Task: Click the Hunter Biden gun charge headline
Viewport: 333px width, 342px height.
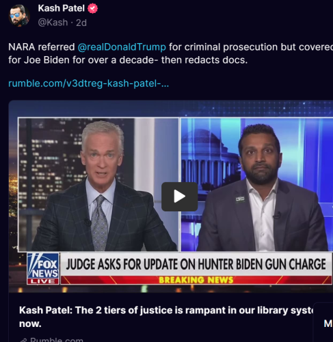Action: click(196, 264)
